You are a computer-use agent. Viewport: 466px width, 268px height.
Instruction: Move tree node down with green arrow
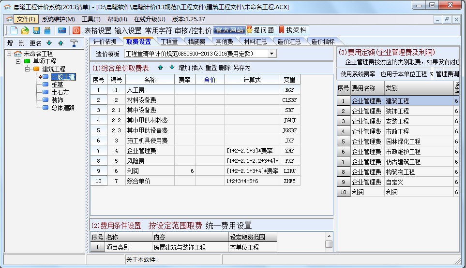tap(49, 43)
